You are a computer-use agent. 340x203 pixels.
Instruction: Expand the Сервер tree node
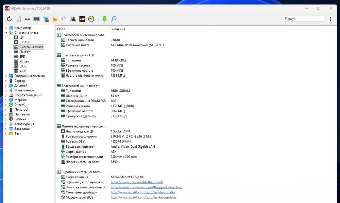coord(6,81)
